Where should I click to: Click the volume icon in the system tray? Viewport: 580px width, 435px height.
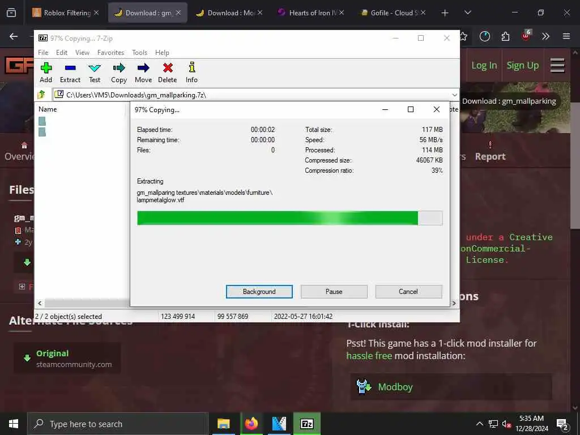coord(506,424)
